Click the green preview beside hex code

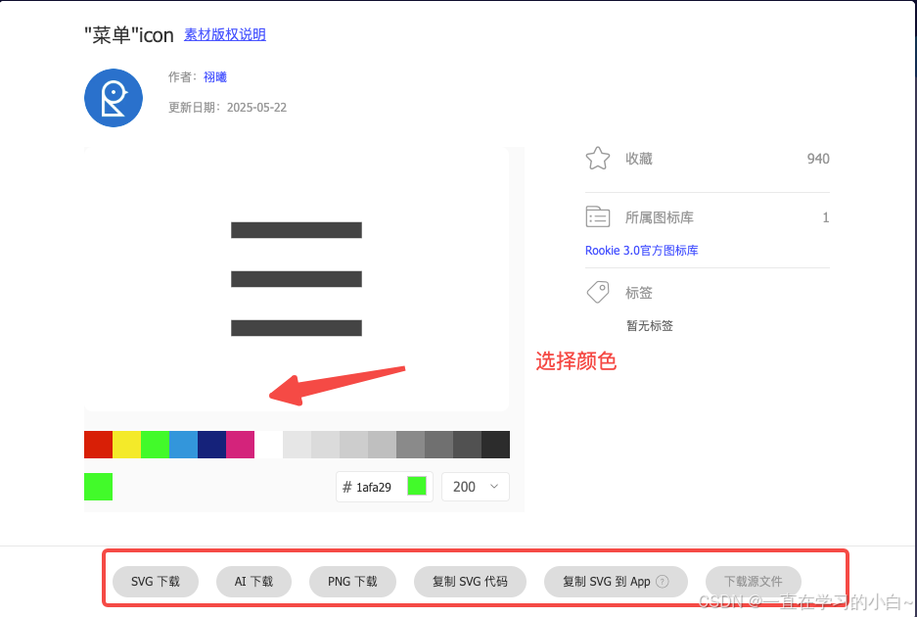(416, 486)
